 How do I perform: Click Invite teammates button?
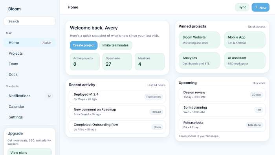point(116,45)
